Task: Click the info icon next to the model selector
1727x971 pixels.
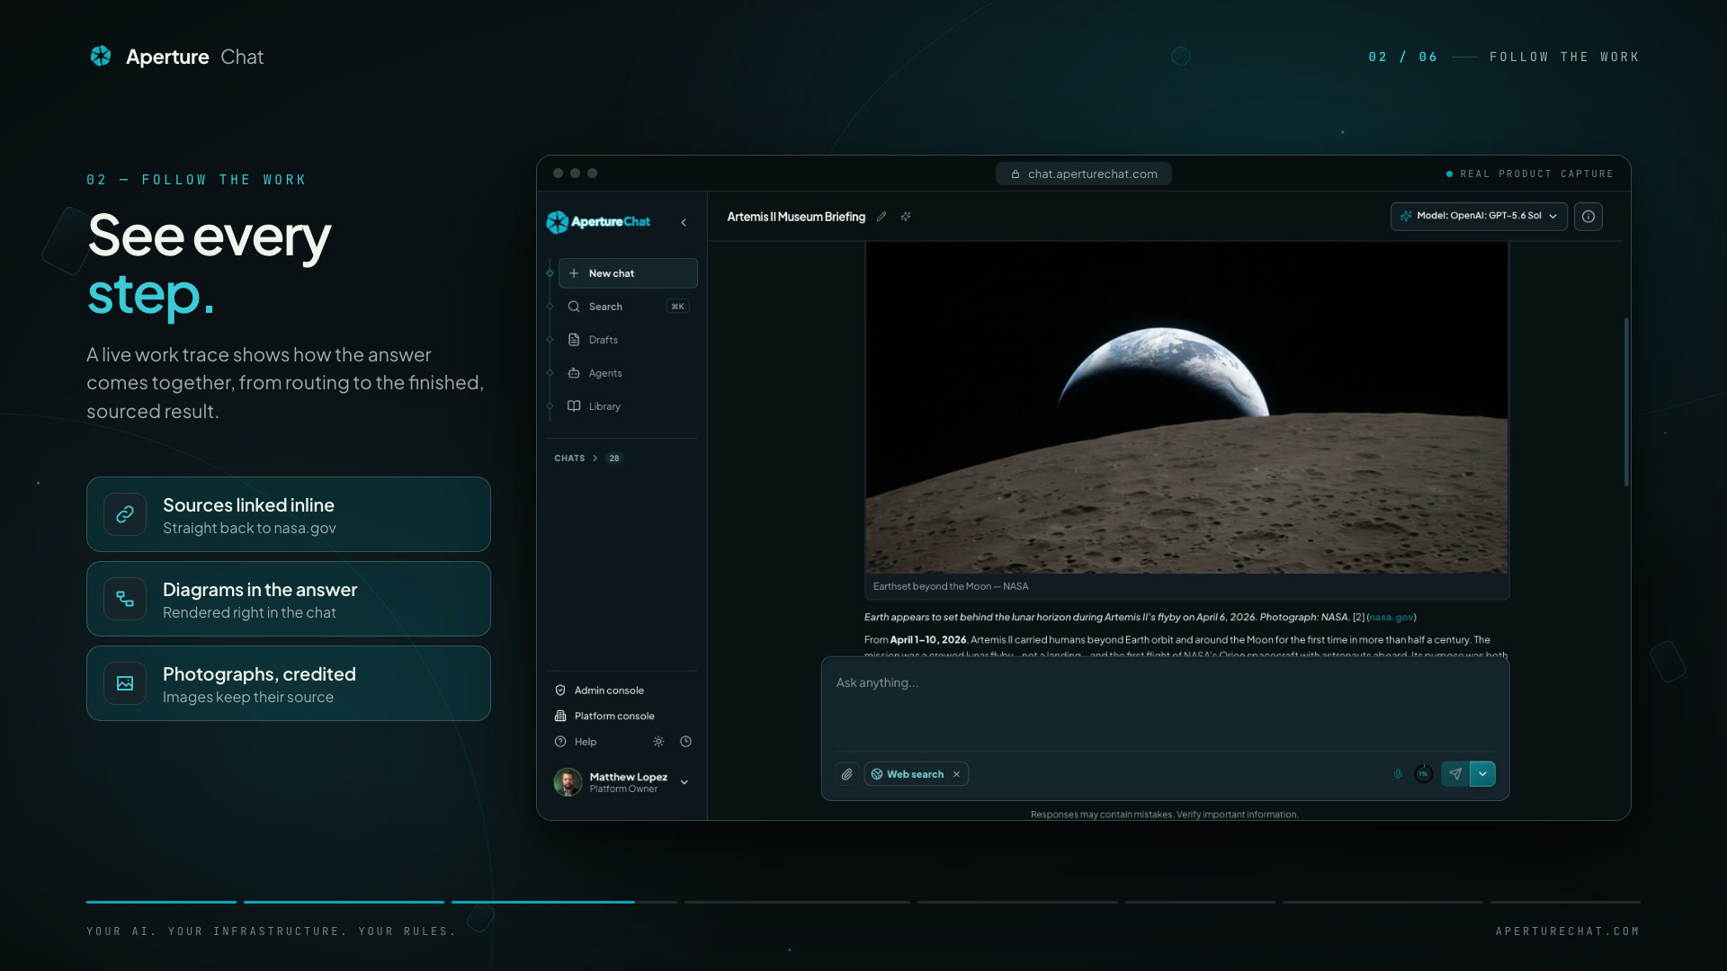Action: (x=1588, y=217)
